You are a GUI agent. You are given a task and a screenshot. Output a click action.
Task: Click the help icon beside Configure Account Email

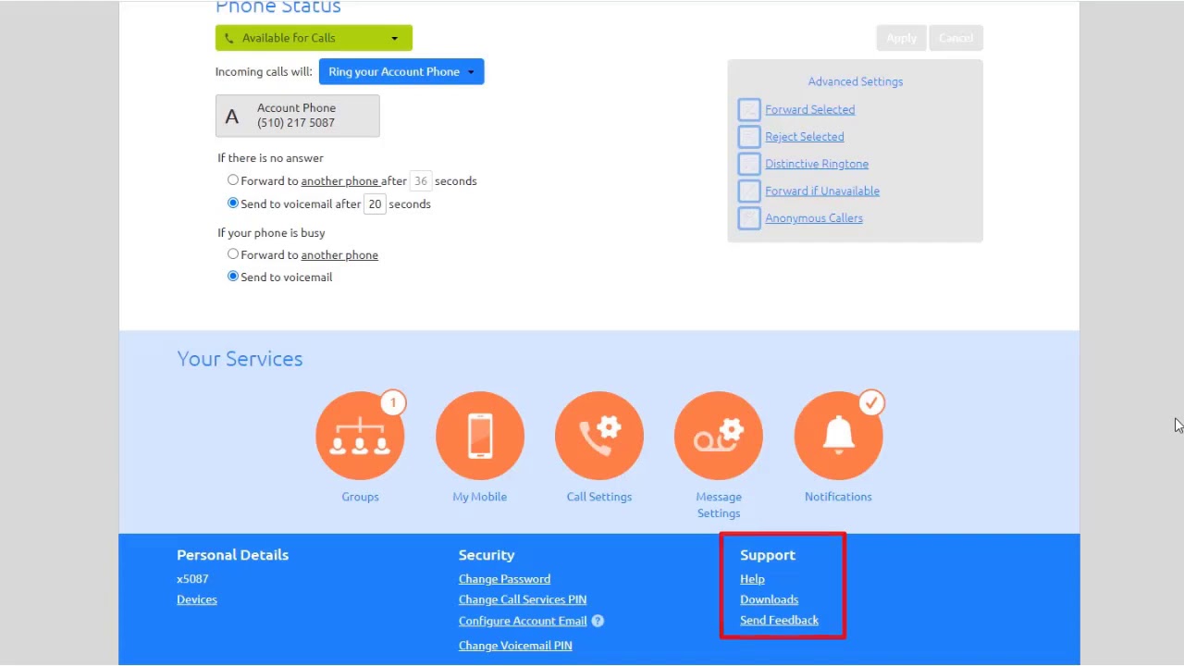click(598, 621)
